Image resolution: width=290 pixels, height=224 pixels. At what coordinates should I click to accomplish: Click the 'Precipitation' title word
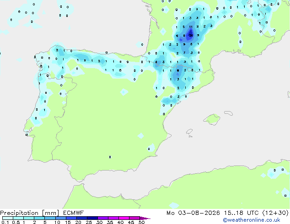point(19,213)
